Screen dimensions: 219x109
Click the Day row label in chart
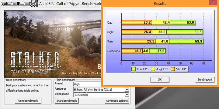pyautogui.click(x=110, y=22)
